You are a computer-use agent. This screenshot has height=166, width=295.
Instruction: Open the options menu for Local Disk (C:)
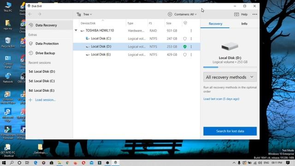[x=191, y=39]
